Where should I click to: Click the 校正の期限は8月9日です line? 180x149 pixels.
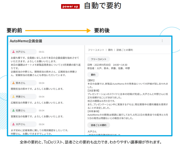click(101, 101)
